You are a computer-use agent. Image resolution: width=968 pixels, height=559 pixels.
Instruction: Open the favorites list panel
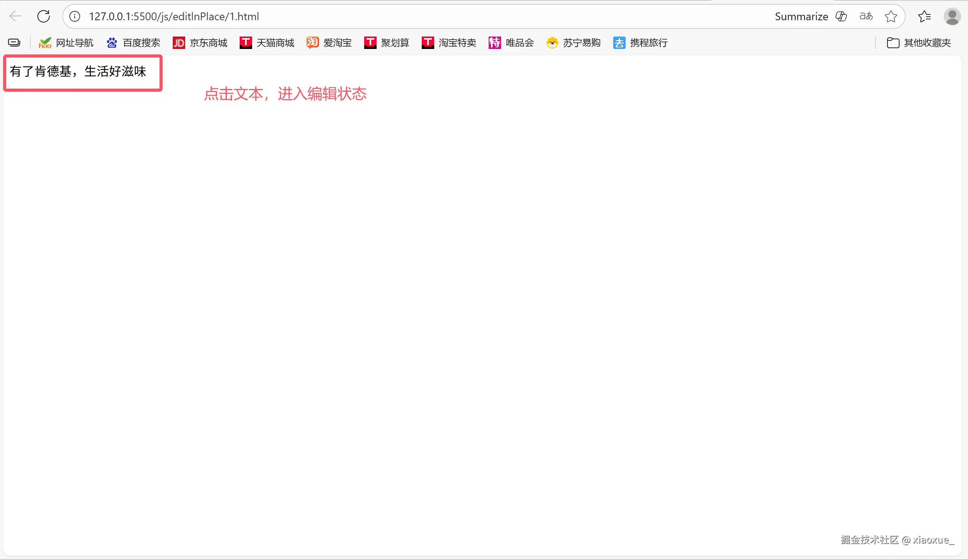(x=925, y=16)
